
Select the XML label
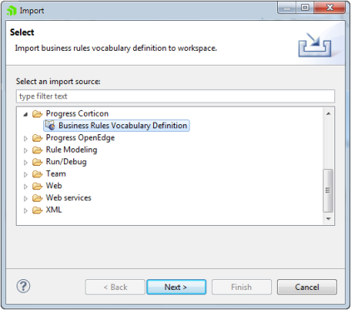[53, 210]
